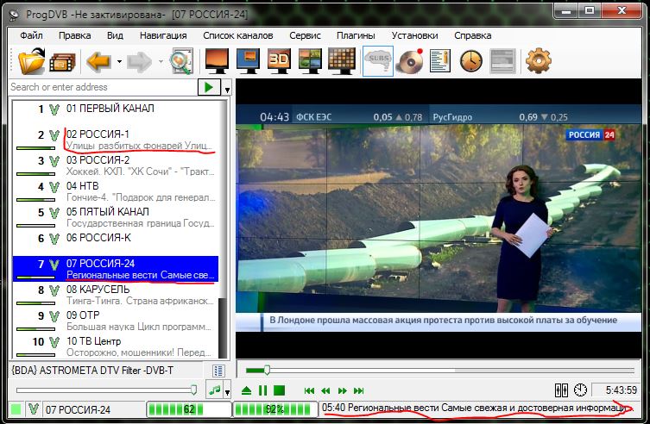Expand the audio track note dropdown
Image resolution: width=650 pixels, height=424 pixels.
click(227, 391)
